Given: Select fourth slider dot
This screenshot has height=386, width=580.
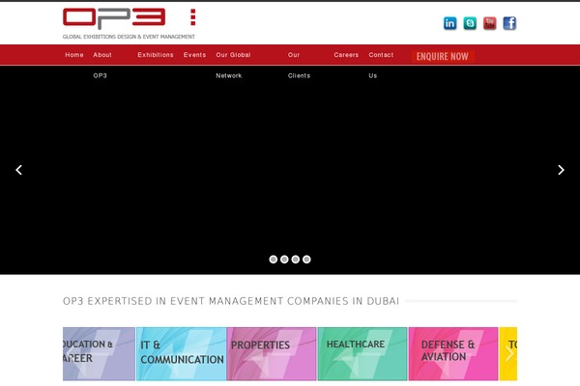Looking at the screenshot, I should [306, 260].
